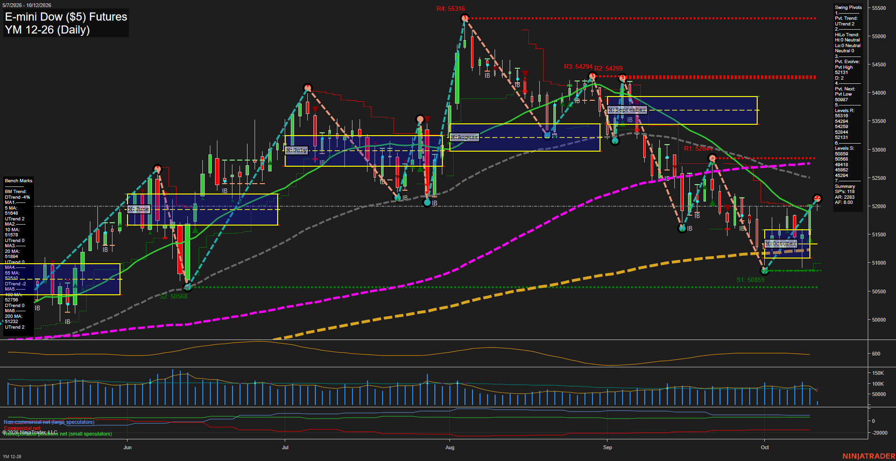
Task: Click the YM 12-26 (Daily) subtitle
Action: pos(47,30)
